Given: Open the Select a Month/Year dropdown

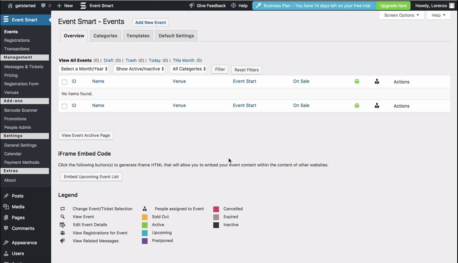Looking at the screenshot, I should coord(84,69).
